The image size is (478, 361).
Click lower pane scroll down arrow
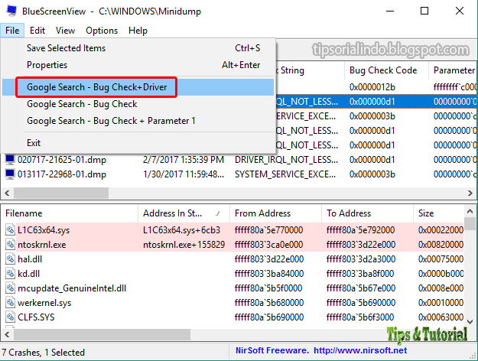[470, 322]
